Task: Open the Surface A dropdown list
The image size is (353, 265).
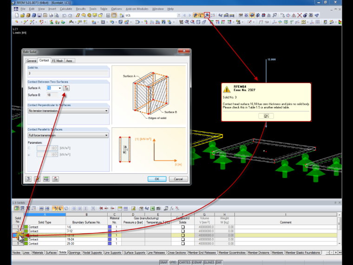Action: pyautogui.click(x=59, y=88)
